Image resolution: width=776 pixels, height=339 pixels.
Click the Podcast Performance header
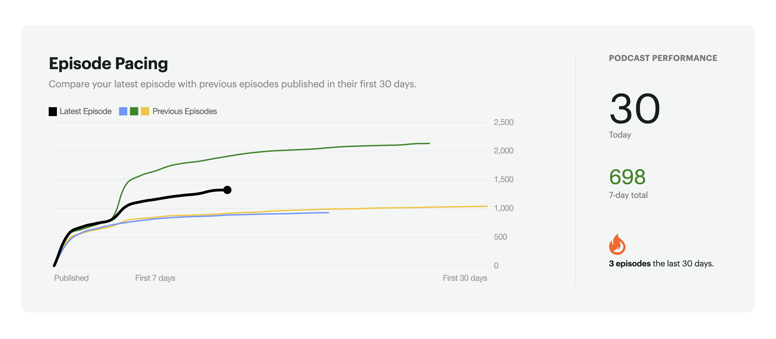tap(663, 58)
